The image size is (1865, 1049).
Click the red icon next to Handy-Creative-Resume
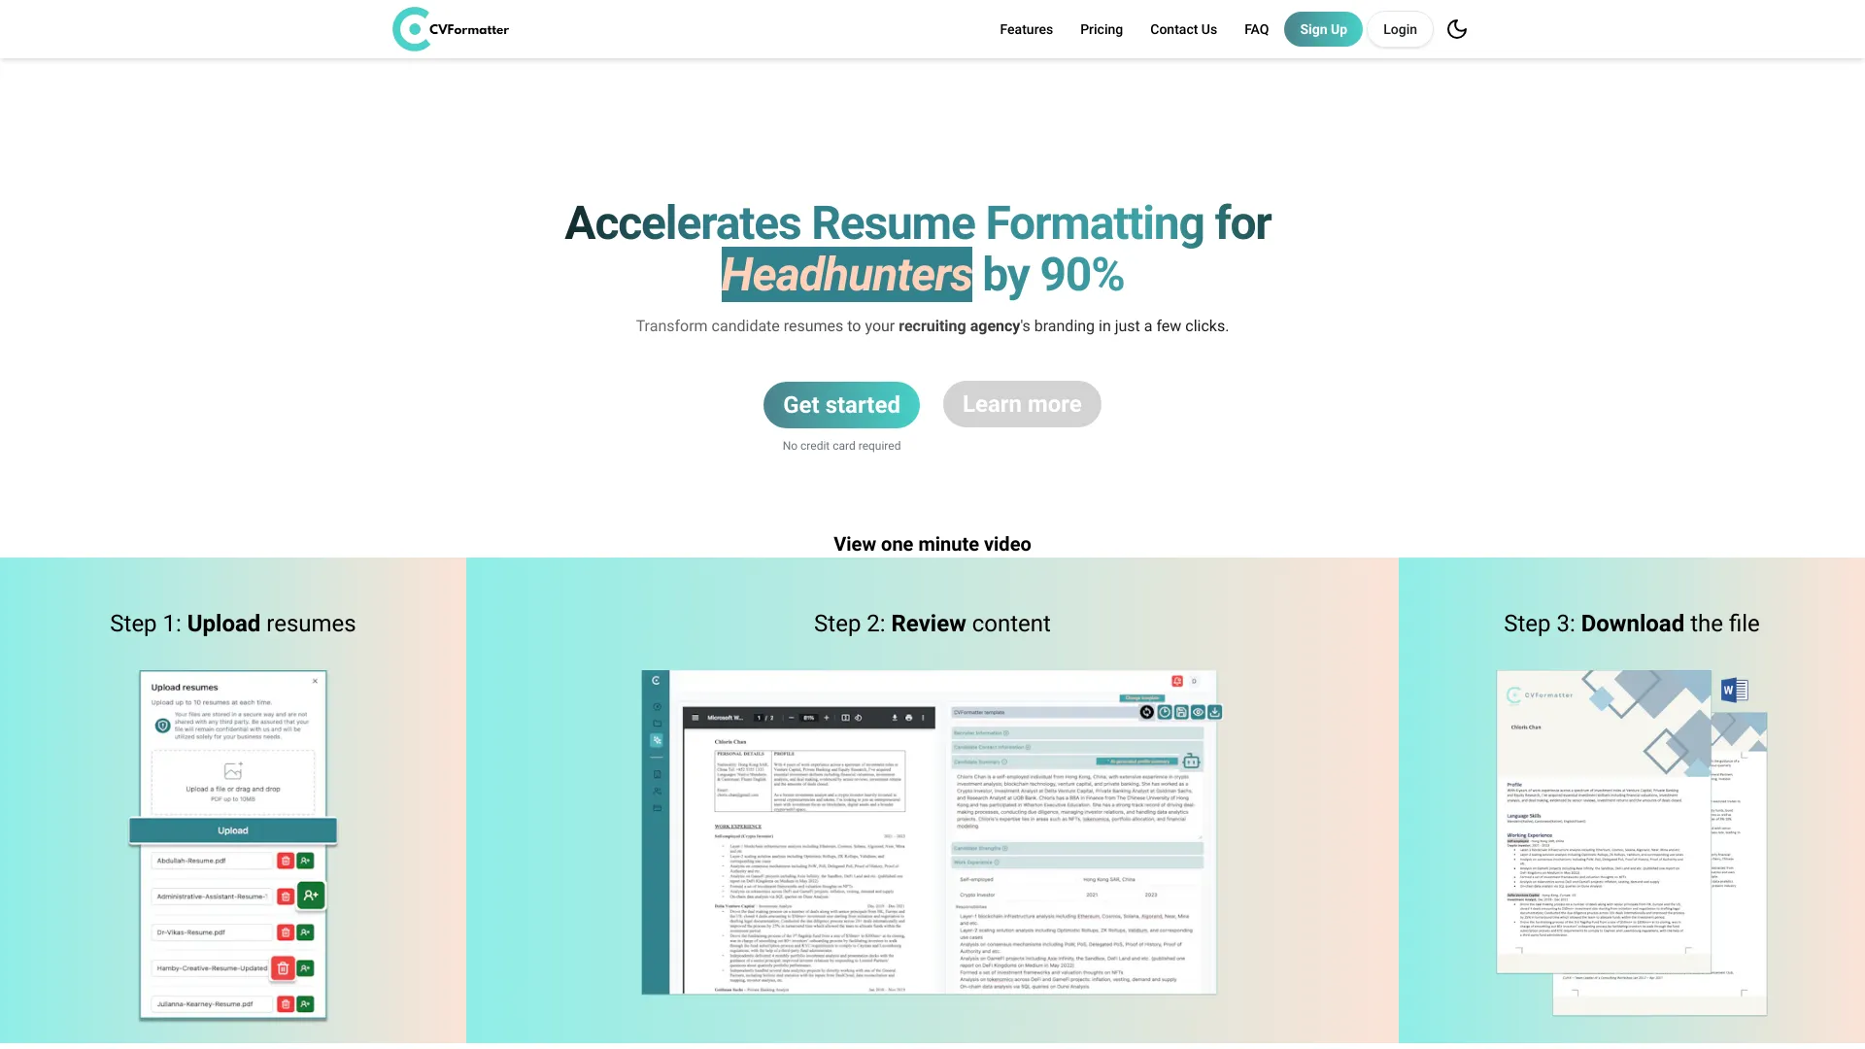coord(285,967)
